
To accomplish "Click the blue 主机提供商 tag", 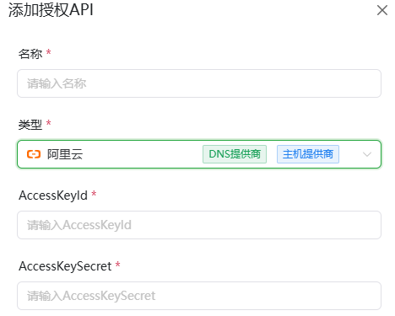I will coord(308,154).
